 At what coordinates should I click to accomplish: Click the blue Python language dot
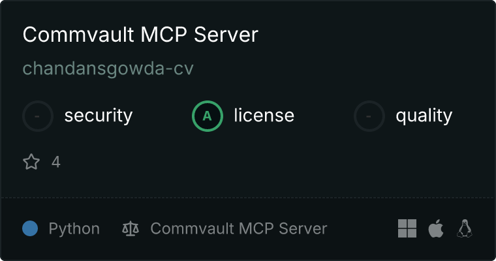tap(30, 228)
